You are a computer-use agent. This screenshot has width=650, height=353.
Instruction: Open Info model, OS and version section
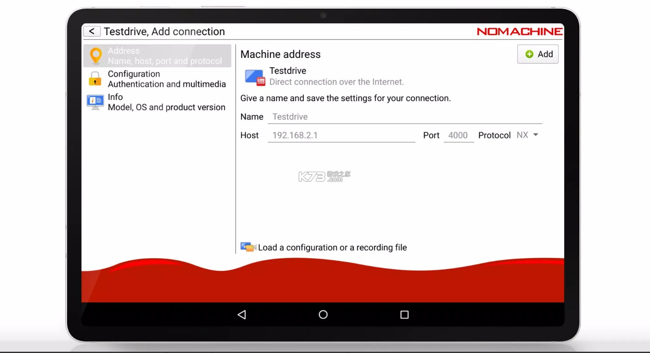pos(157,102)
